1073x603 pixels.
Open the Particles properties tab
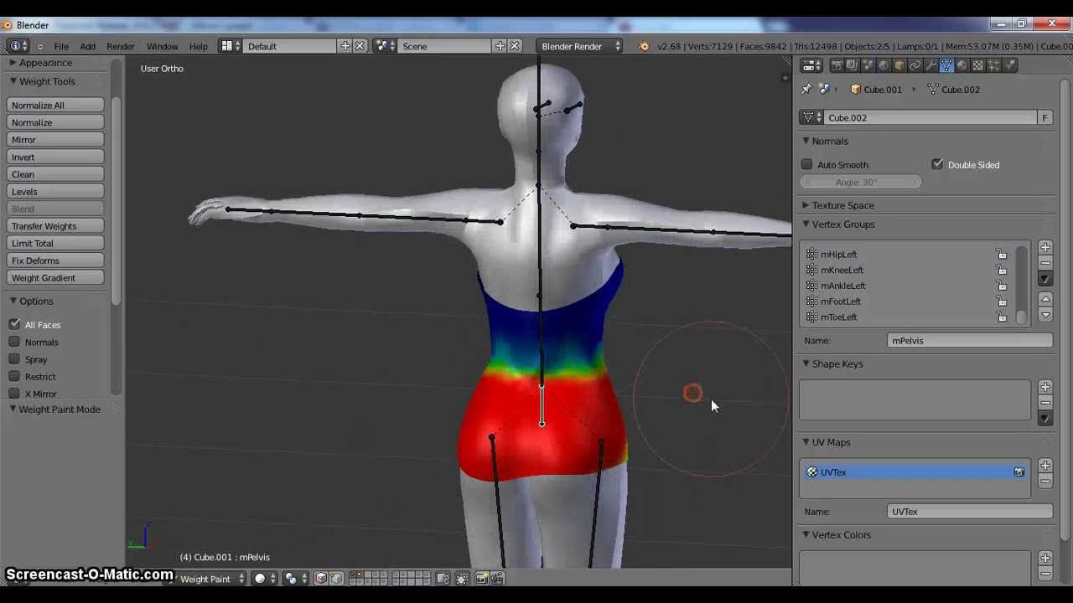993,65
